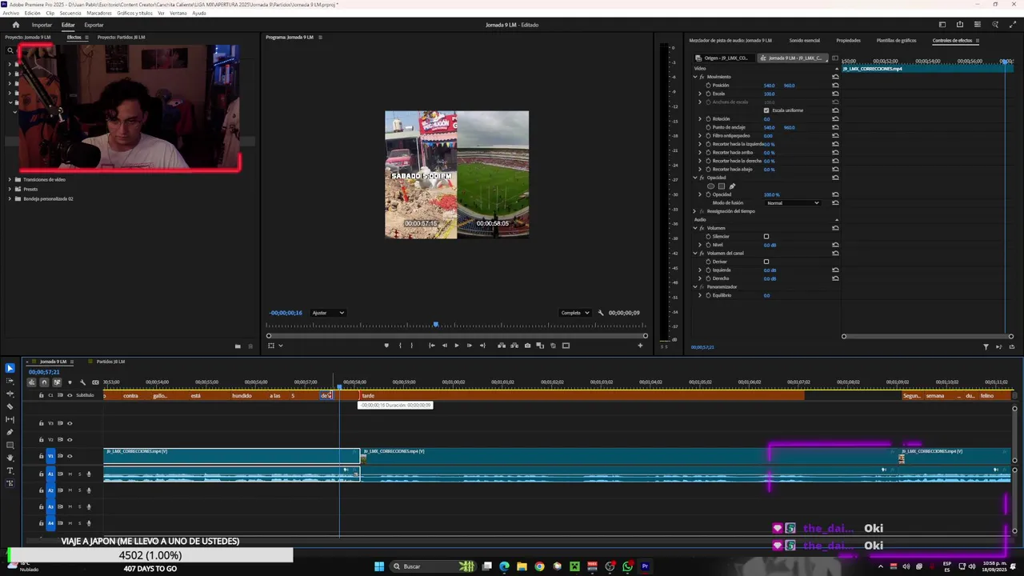The height and width of the screenshot is (576, 1024).
Task: Click the Add Marker icon in timeline
Action: [70, 382]
